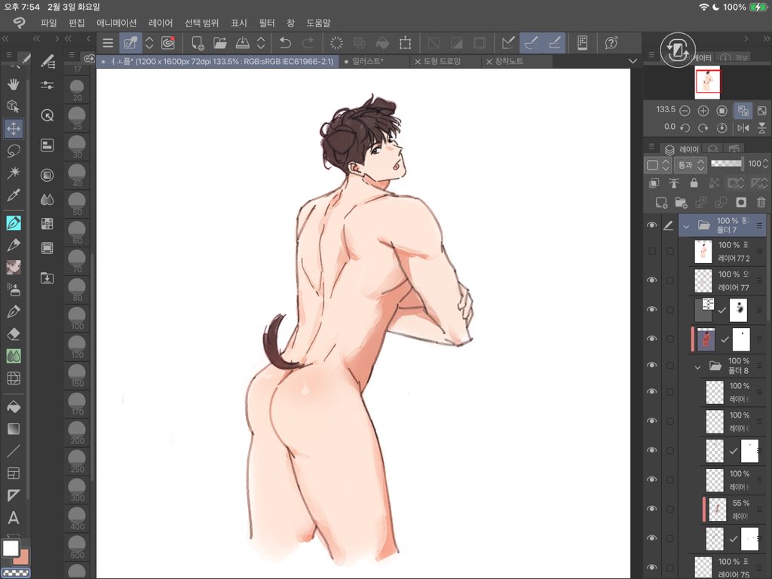The height and width of the screenshot is (579, 772).
Task: Toggle visibility of 레이어 75 layer
Action: [652, 567]
